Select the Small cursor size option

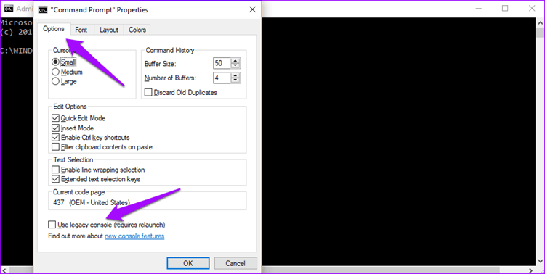click(64, 62)
